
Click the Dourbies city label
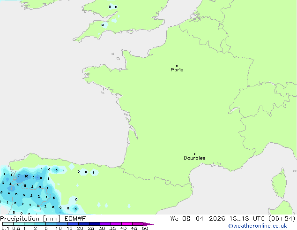coord(194,158)
